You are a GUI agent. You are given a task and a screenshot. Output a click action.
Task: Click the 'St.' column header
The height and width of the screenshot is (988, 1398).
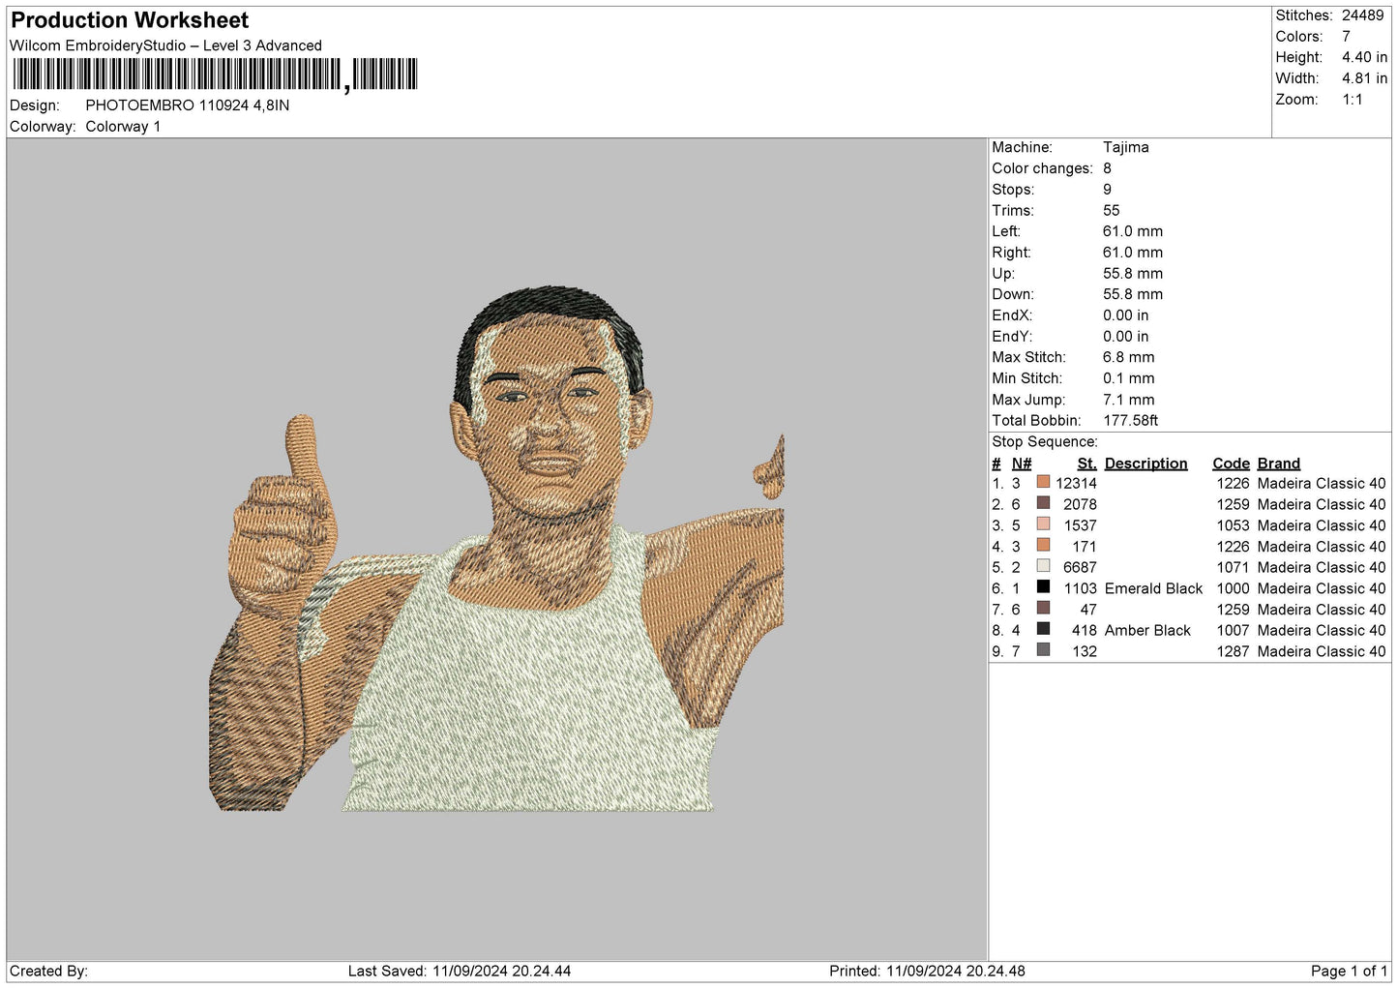(1087, 464)
